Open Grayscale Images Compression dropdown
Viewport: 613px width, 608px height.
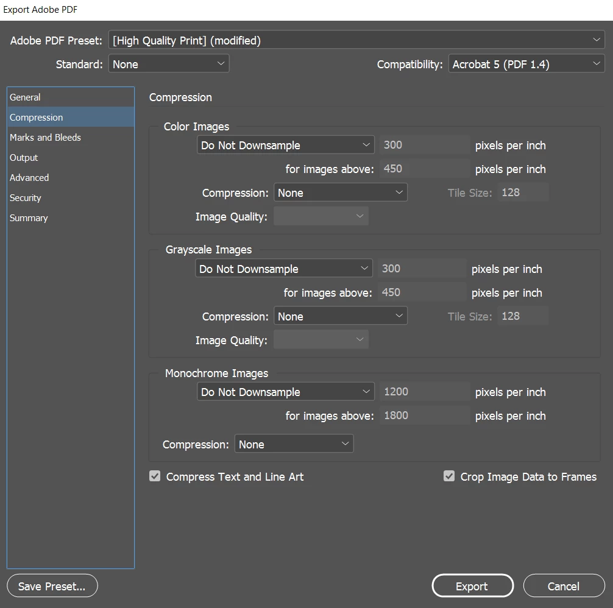[340, 316]
